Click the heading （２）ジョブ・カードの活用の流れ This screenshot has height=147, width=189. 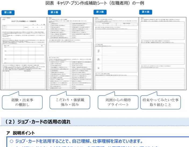(37, 122)
